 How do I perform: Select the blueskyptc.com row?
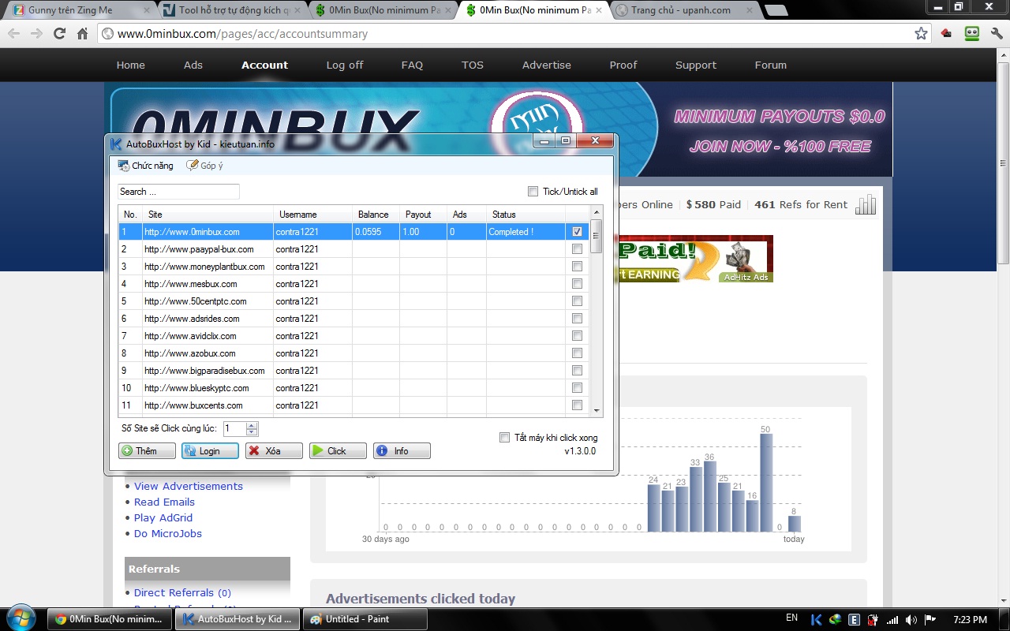(353, 388)
